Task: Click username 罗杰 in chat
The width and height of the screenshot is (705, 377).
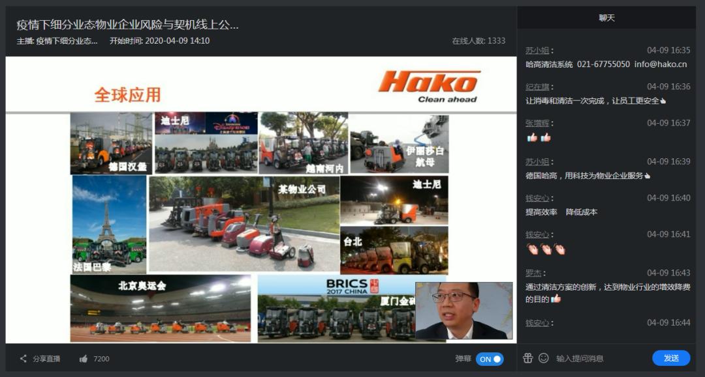Action: click(534, 273)
